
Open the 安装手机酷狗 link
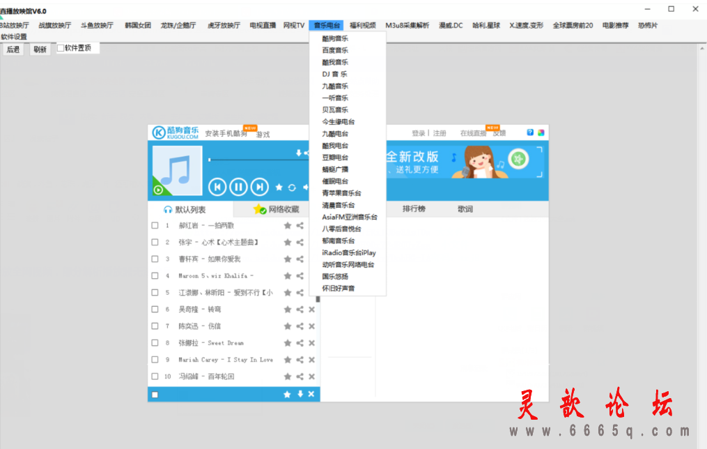coord(226,134)
